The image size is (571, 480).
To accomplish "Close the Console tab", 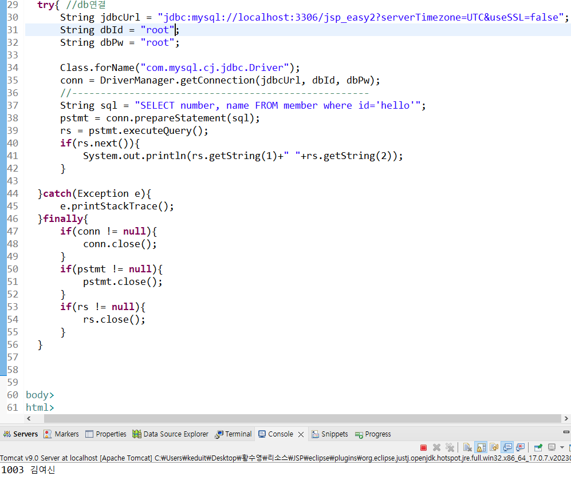I will click(x=301, y=435).
